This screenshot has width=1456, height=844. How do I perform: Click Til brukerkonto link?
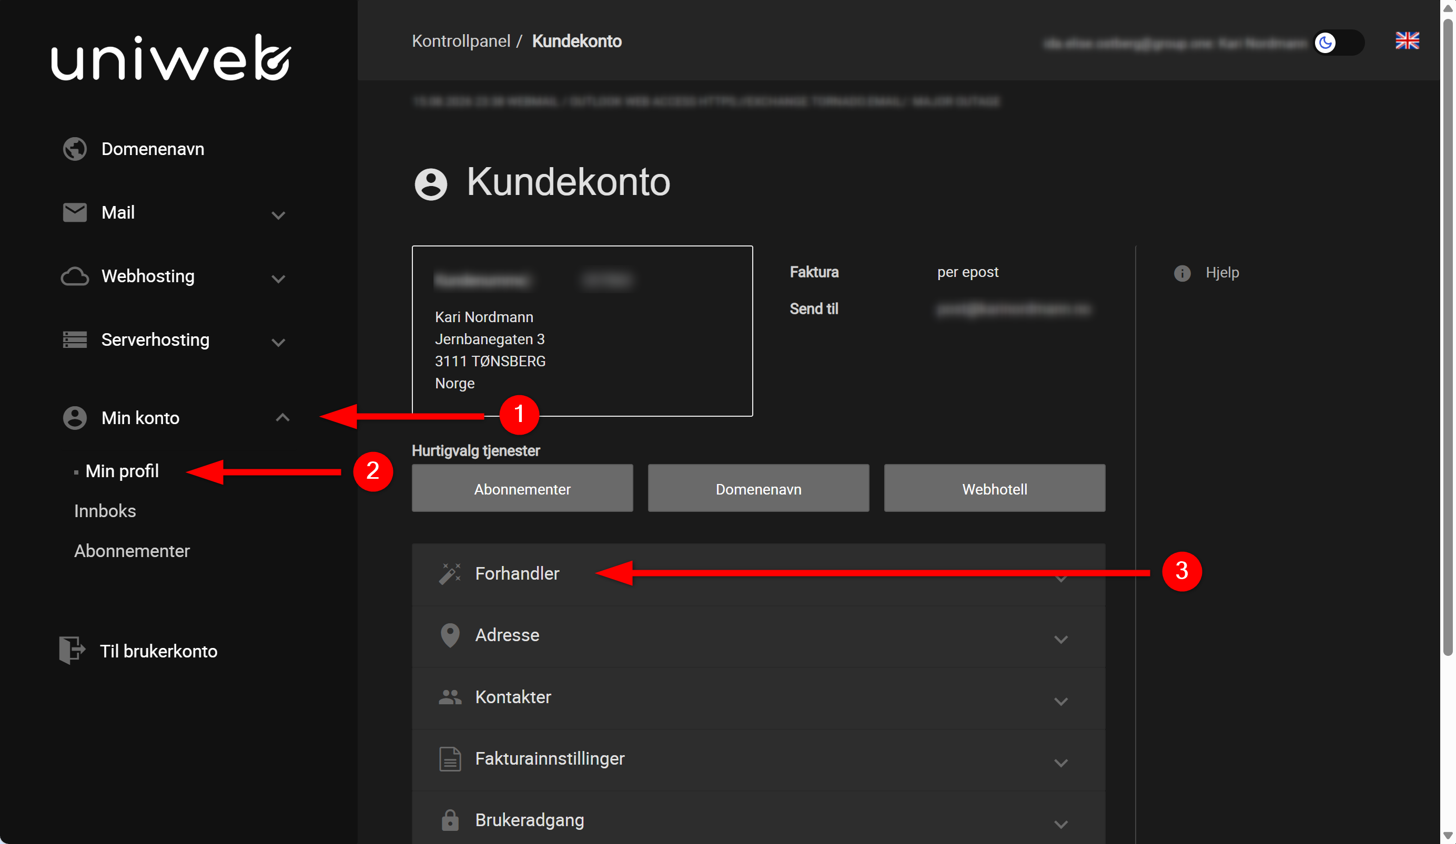(158, 651)
